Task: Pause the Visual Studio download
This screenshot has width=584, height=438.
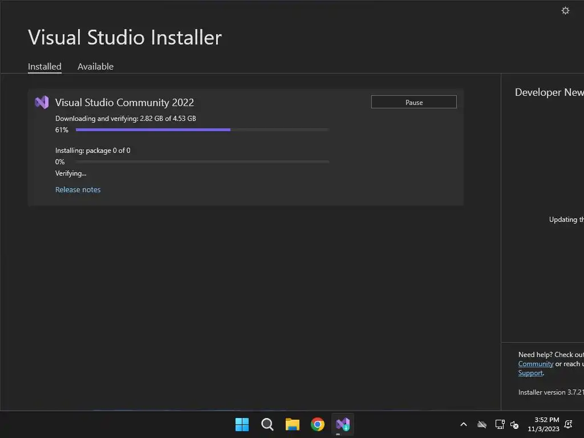Action: click(414, 102)
